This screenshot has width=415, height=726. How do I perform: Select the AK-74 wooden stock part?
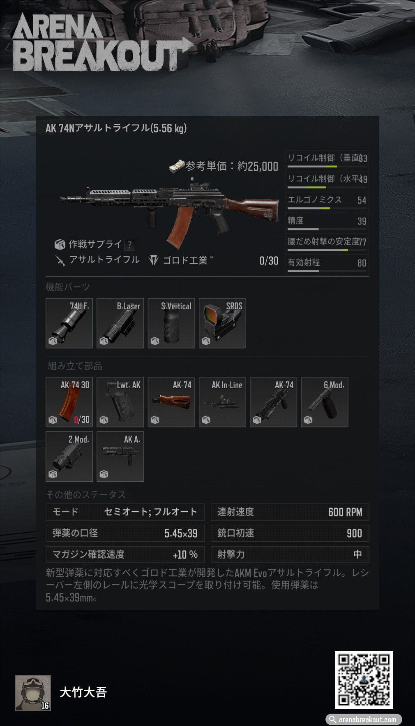pos(171,402)
